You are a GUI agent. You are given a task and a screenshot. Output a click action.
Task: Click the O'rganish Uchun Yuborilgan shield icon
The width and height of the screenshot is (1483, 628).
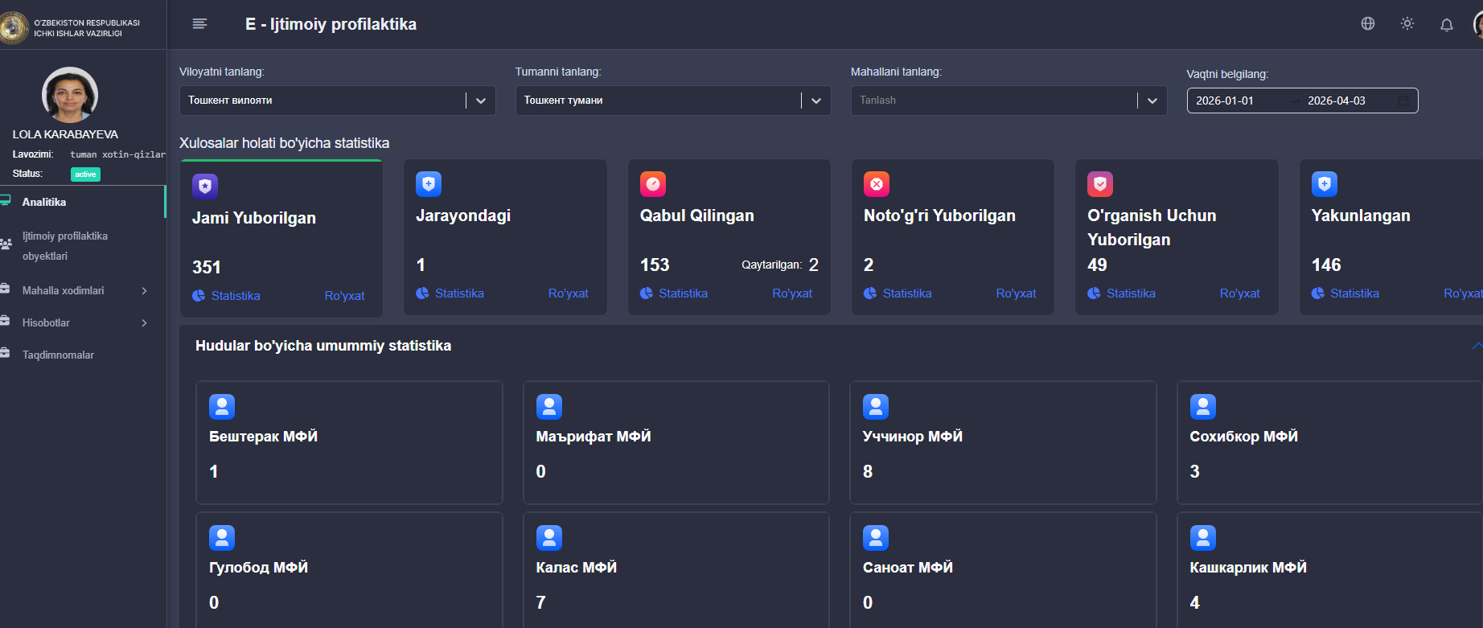coord(1100,184)
